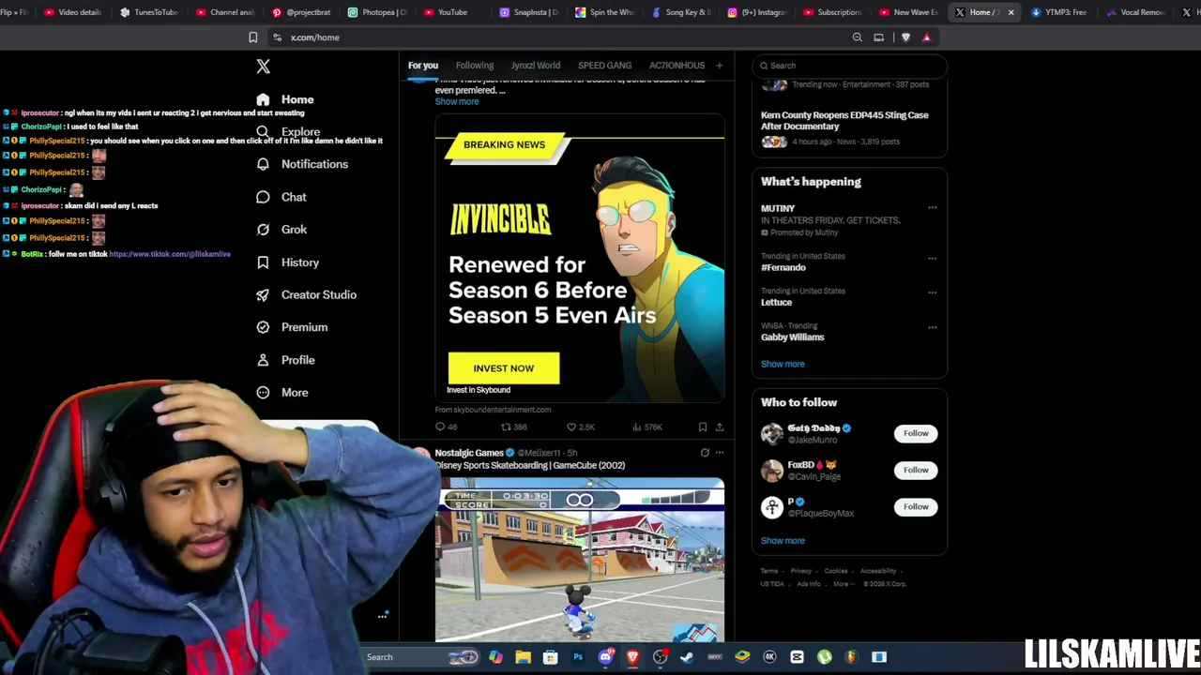Open the Brave Rewards triangle icon
Image resolution: width=1201 pixels, height=675 pixels.
926,37
